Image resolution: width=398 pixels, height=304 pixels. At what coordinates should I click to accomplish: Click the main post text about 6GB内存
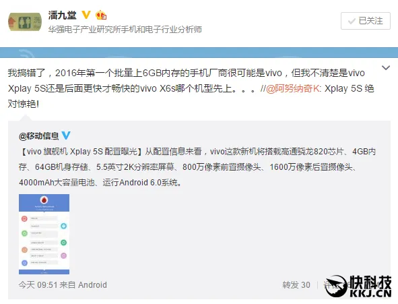(191, 88)
